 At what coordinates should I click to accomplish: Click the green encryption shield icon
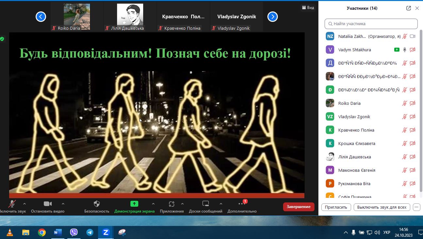2,39
